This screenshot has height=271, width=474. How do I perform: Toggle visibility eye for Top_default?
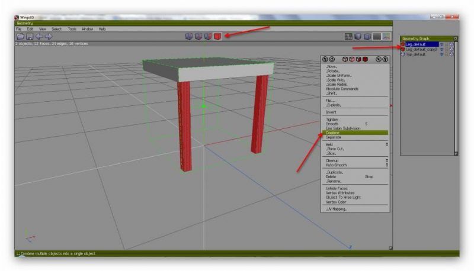[441, 54]
